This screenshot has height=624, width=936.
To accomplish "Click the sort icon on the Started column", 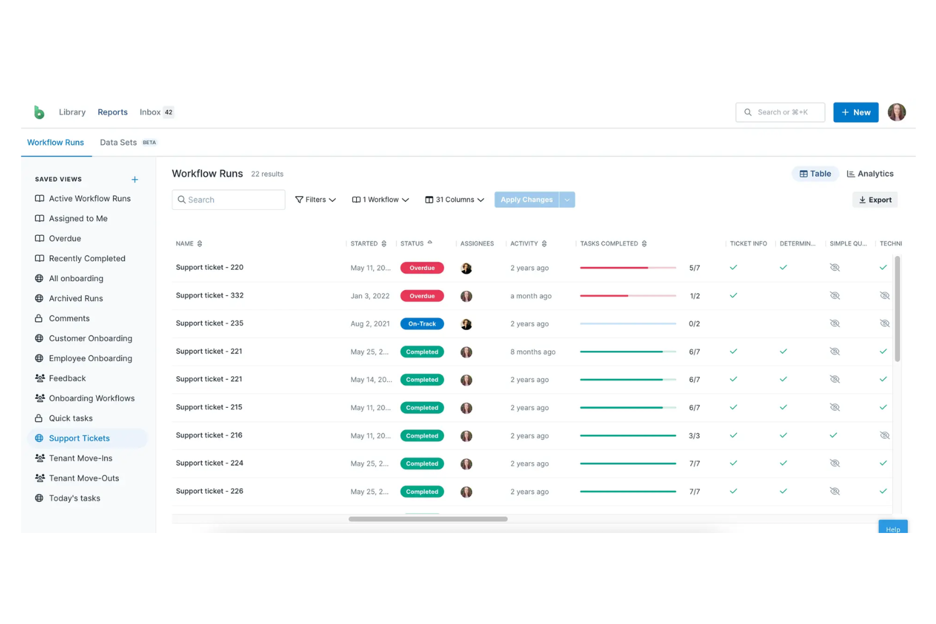I will coord(384,243).
